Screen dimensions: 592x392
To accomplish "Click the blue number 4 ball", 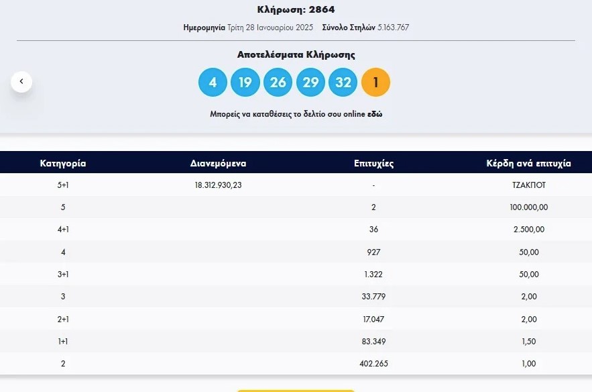I will [213, 83].
